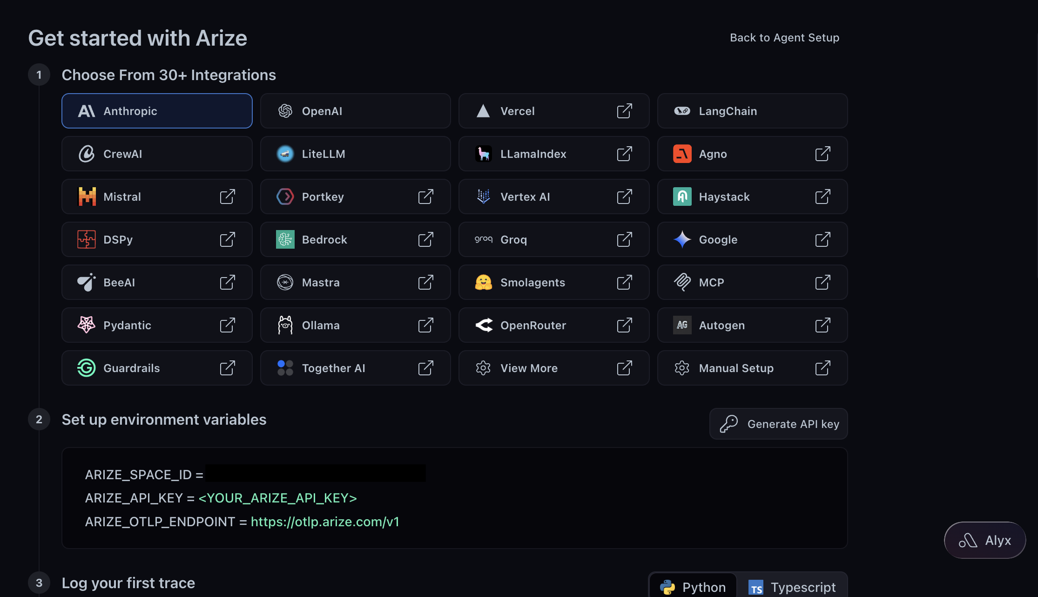Viewport: 1038px width, 597px height.
Task: Select the CrewAI integration card
Action: point(157,154)
